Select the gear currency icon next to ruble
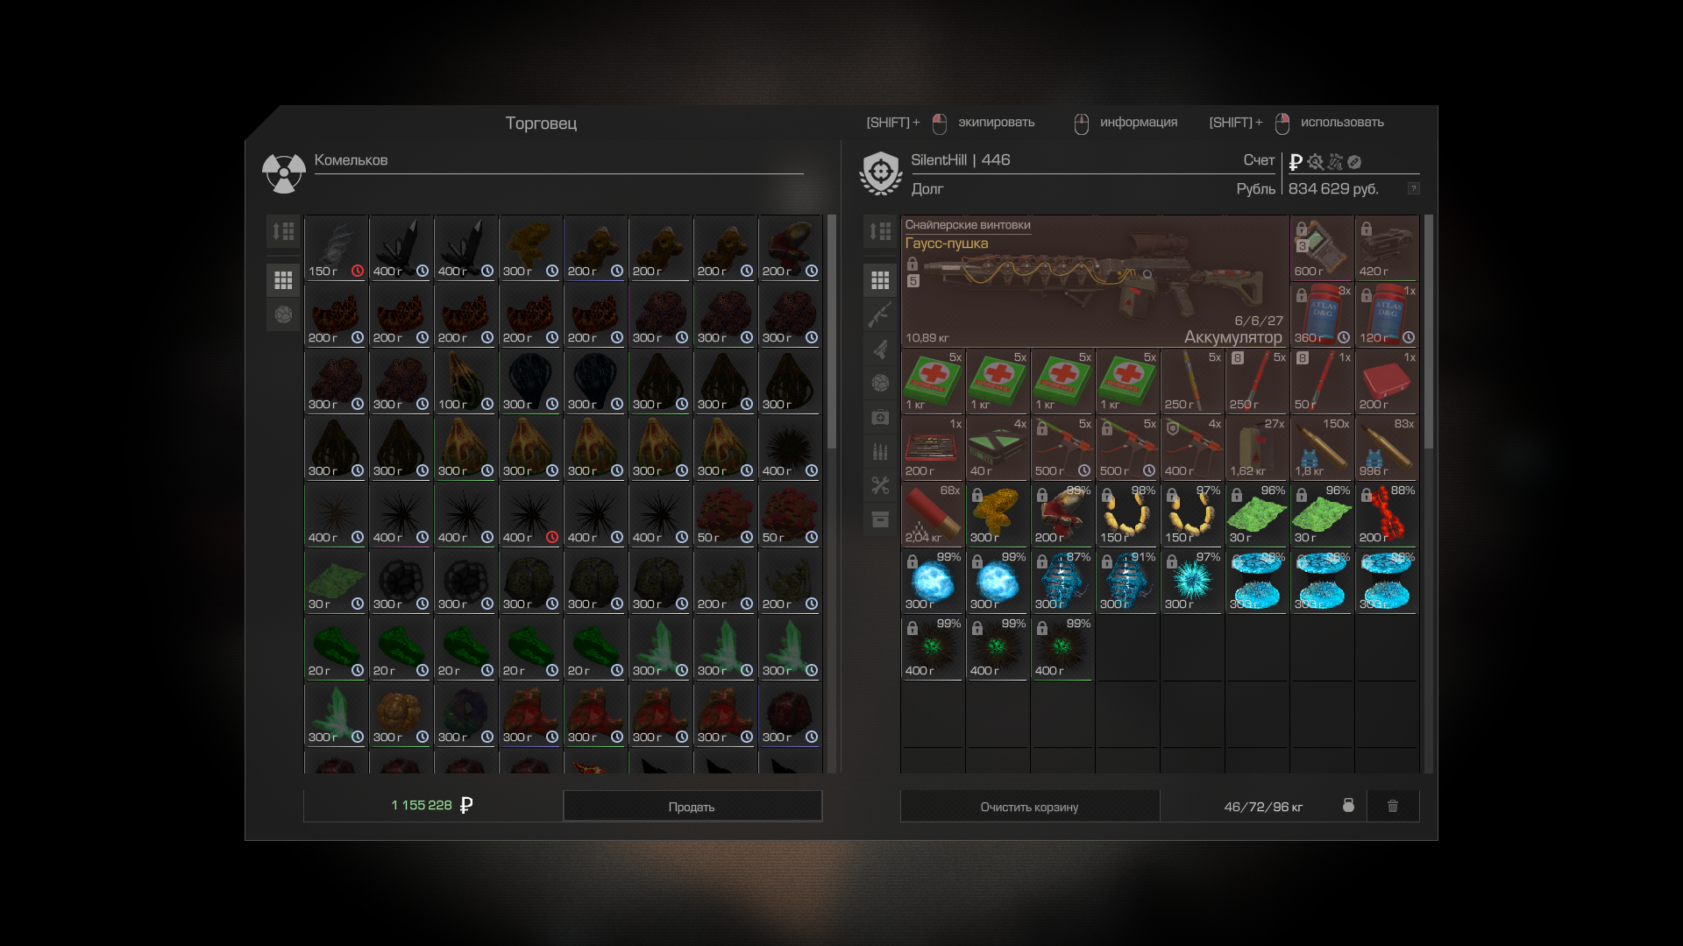Screen dimensions: 1683x946 click(1316, 162)
